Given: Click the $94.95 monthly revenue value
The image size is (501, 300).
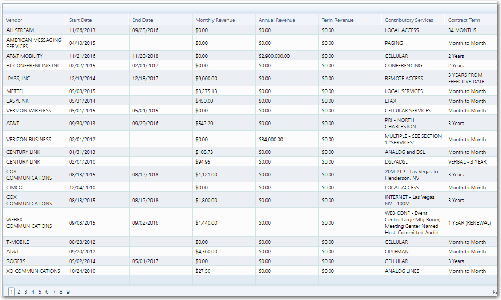Looking at the screenshot, I should [x=203, y=162].
